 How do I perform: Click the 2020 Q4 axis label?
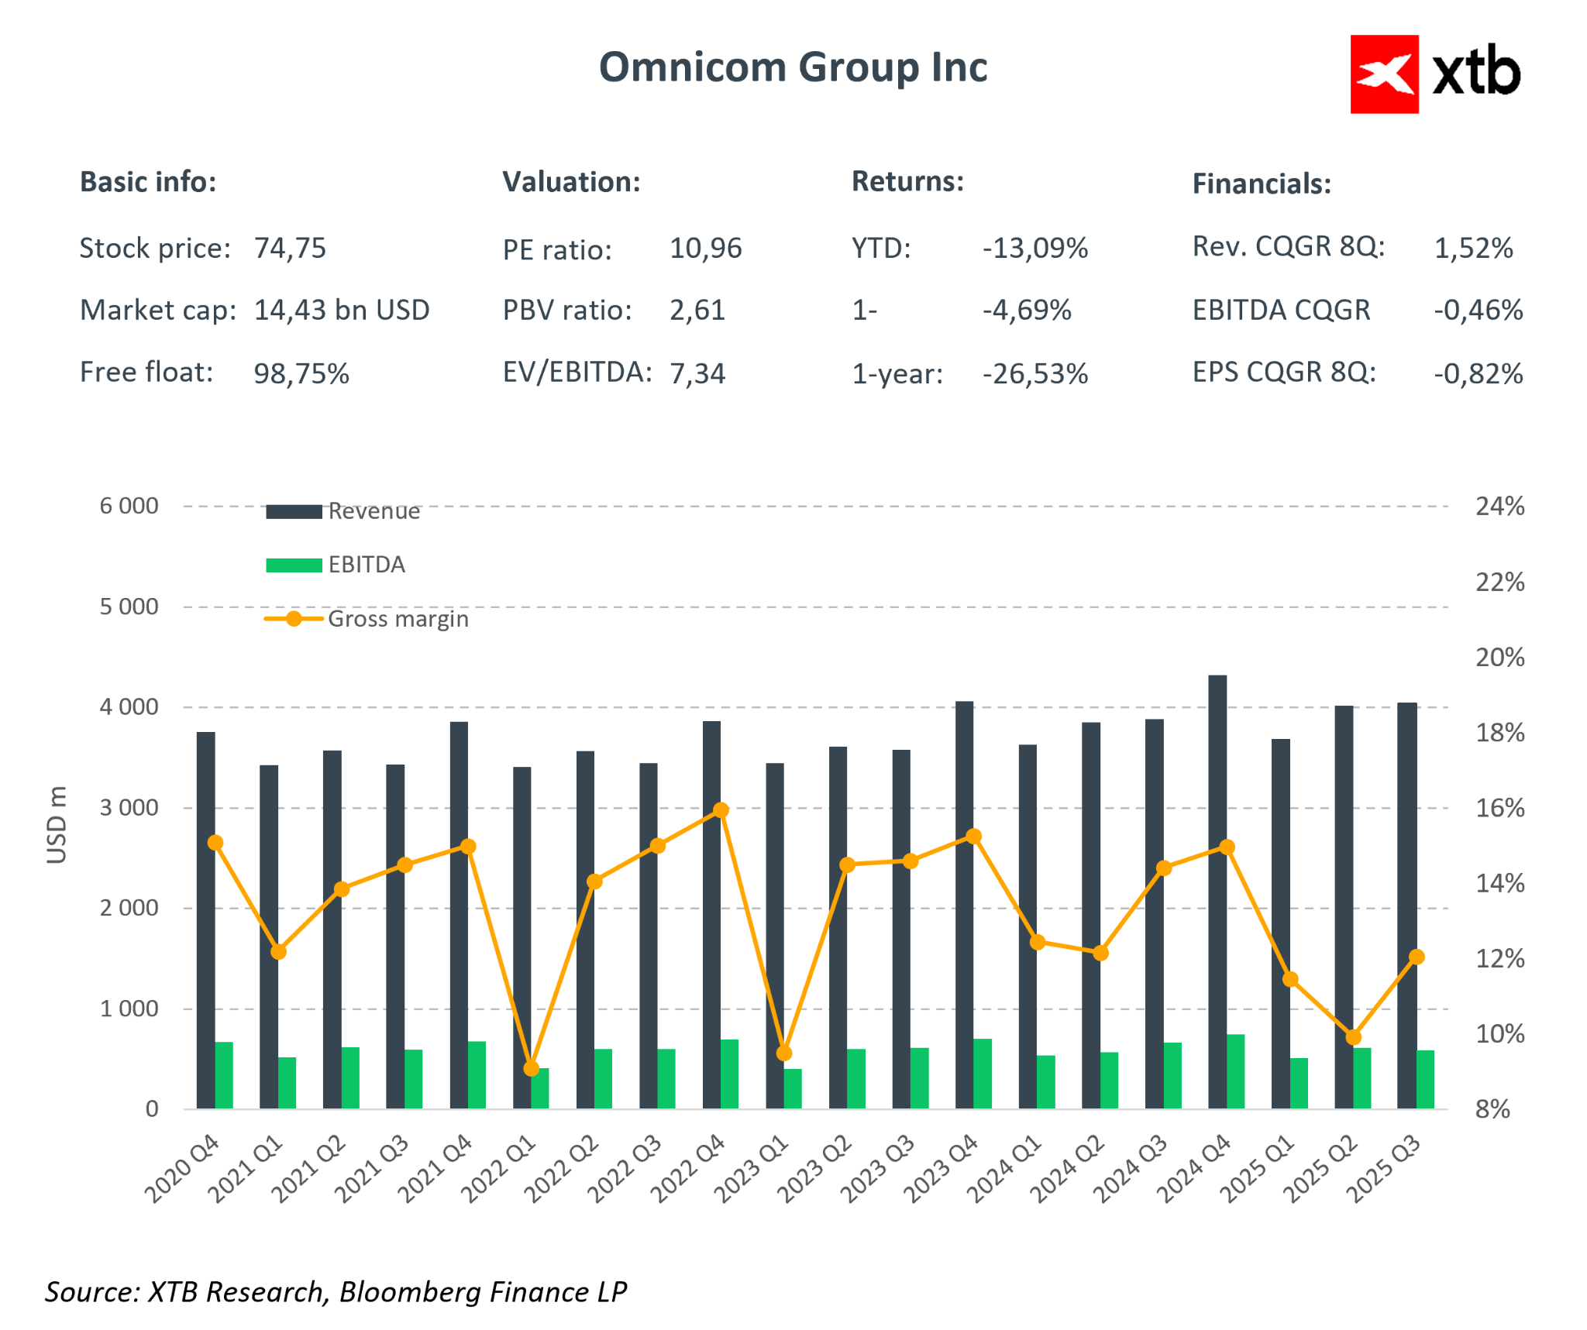pos(183,1168)
